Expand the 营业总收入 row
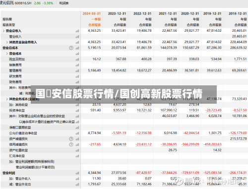 (x=3, y=31)
